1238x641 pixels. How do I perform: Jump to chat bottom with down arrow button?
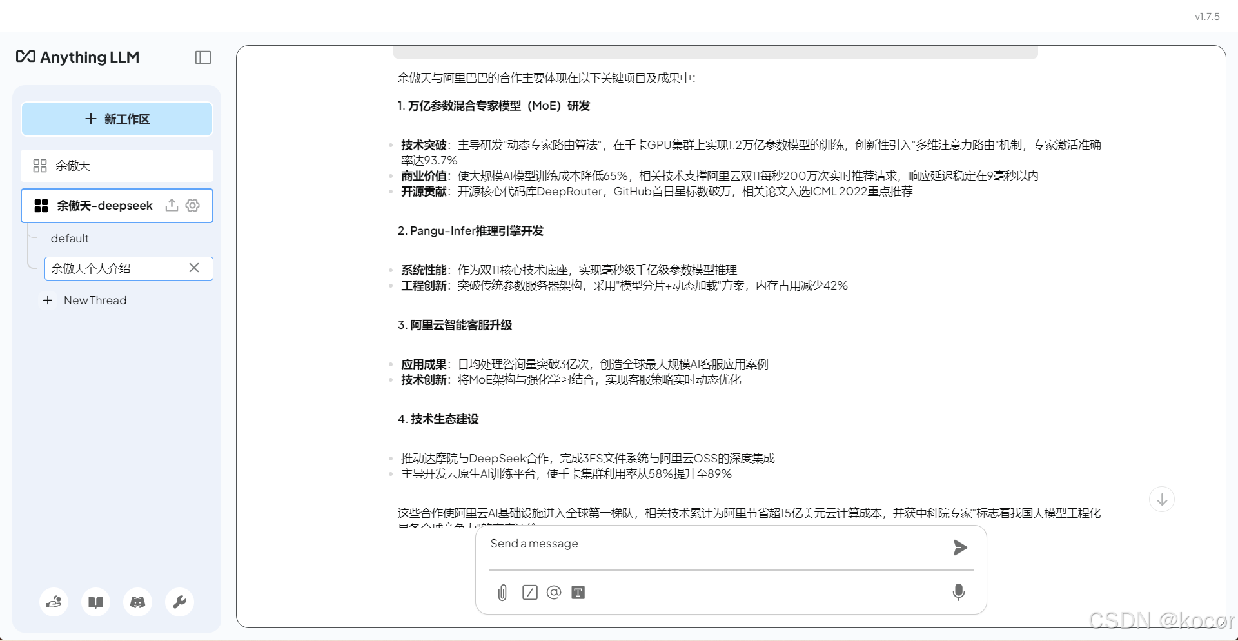pos(1162,499)
